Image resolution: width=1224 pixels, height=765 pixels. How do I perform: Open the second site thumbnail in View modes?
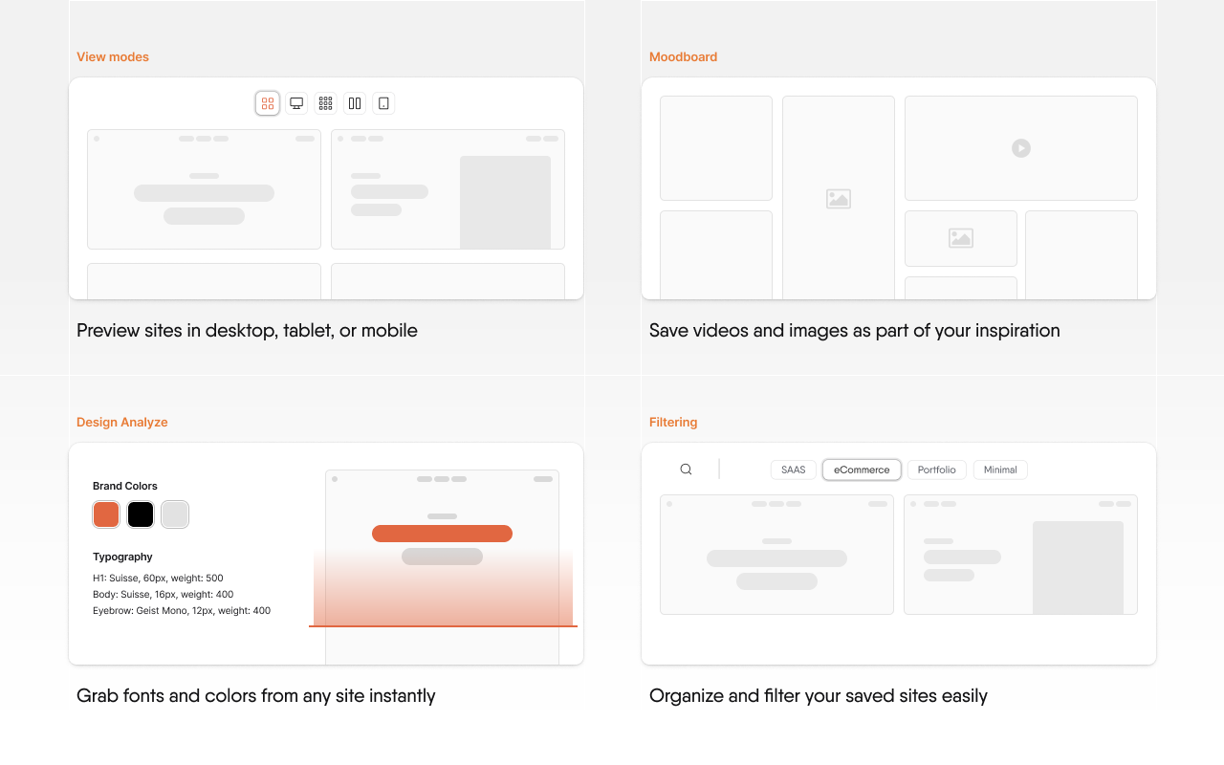click(448, 189)
